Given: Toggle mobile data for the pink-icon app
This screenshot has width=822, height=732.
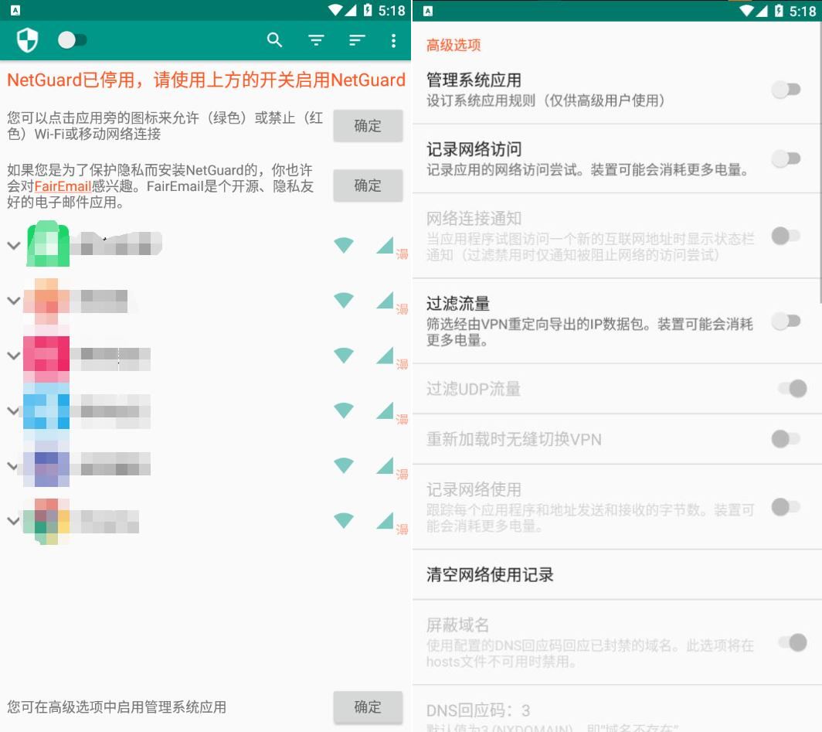Looking at the screenshot, I should coord(385,355).
